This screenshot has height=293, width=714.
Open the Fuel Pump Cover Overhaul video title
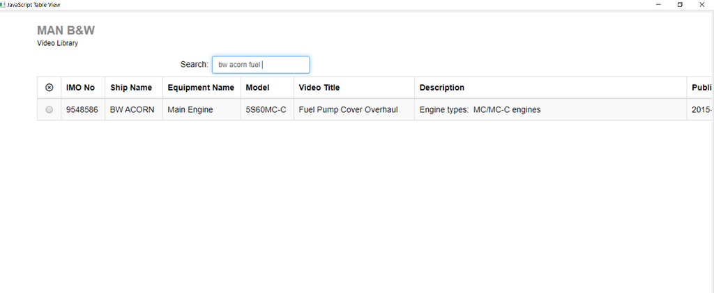(349, 109)
